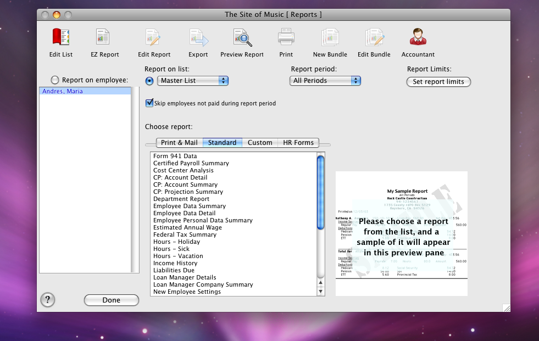539x341 pixels.
Task: Select Loan Manager Company Summary report
Action: tap(234, 284)
